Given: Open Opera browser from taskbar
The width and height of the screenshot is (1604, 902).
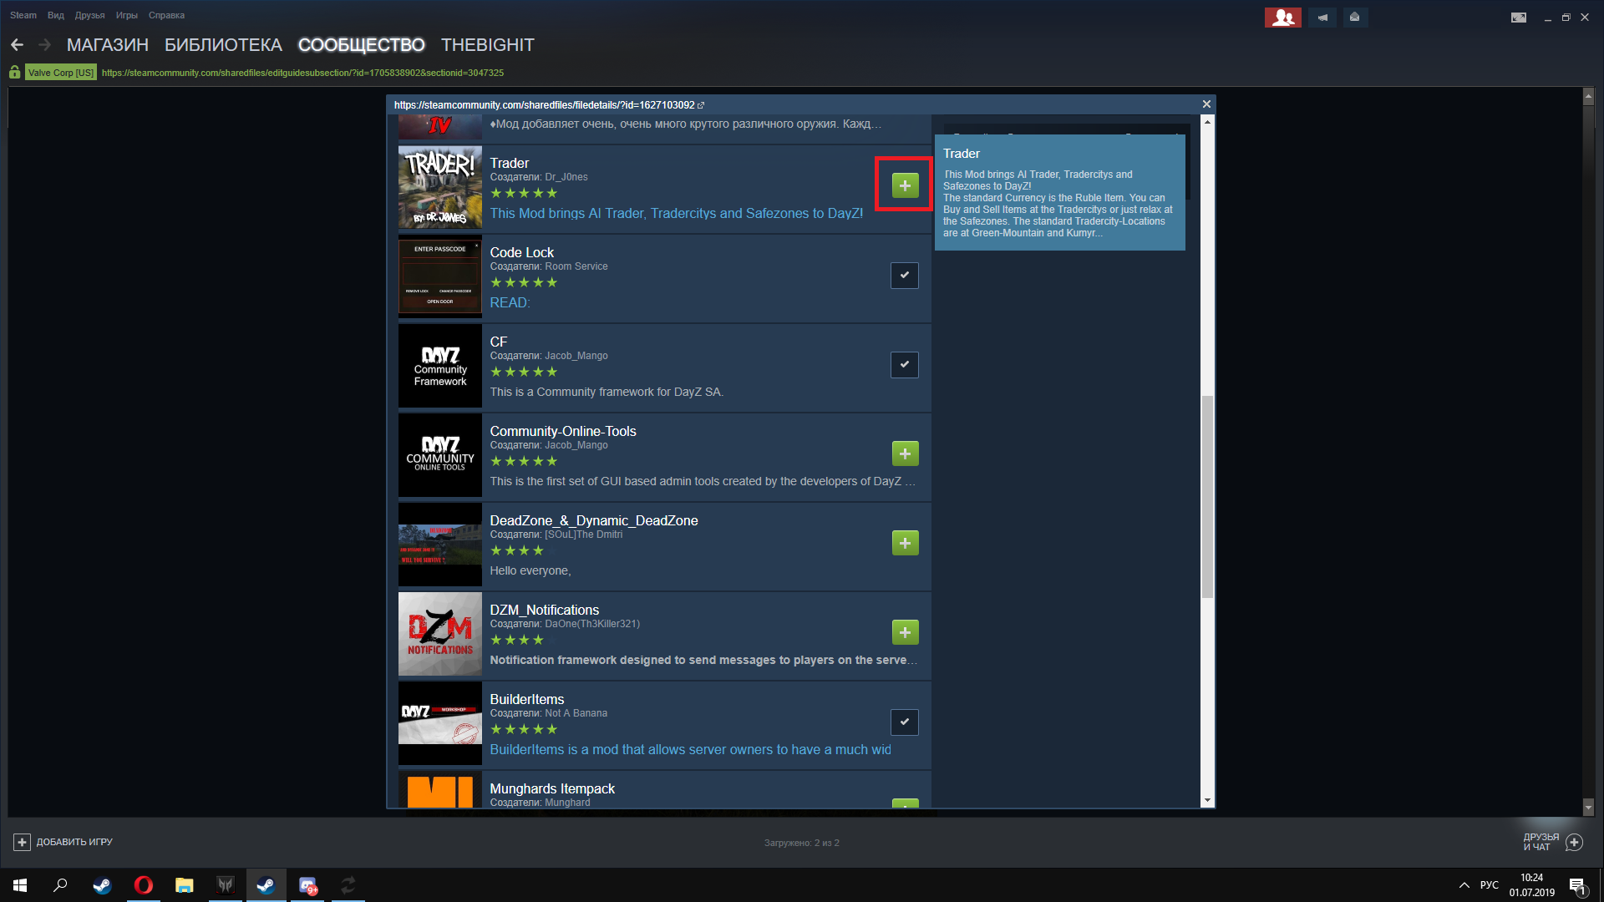Looking at the screenshot, I should tap(144, 885).
